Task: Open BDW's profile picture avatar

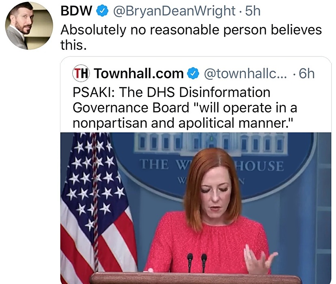Action: click(x=29, y=26)
